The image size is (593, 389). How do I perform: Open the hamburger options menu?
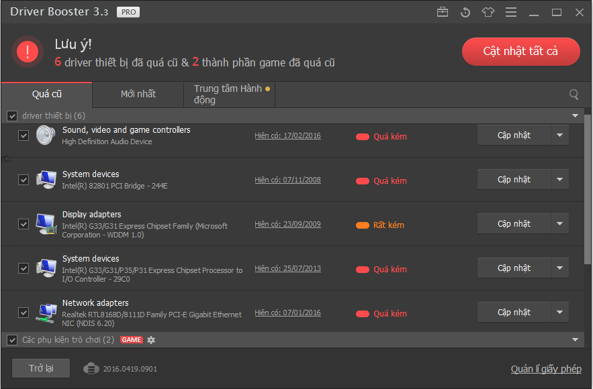[511, 12]
